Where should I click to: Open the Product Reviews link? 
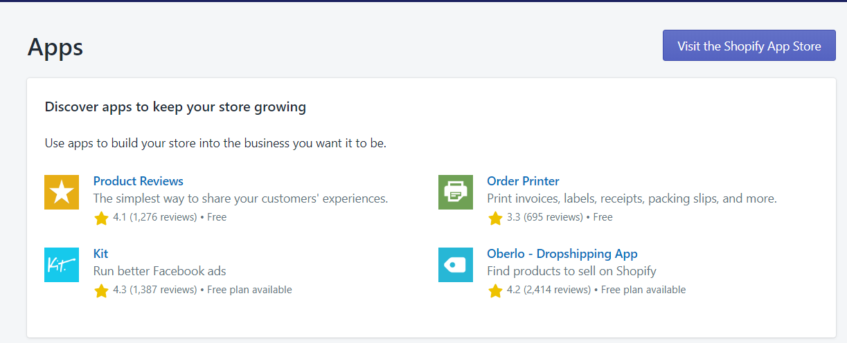pos(139,181)
